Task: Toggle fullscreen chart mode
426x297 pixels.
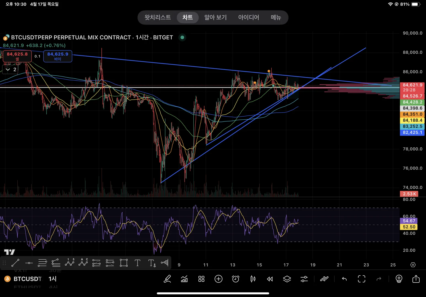Action: [x=362, y=279]
